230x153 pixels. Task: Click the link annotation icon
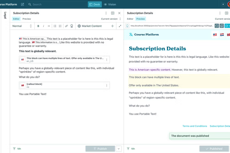(66, 26)
